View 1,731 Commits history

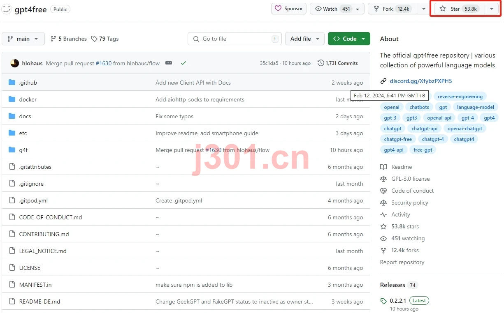(338, 63)
